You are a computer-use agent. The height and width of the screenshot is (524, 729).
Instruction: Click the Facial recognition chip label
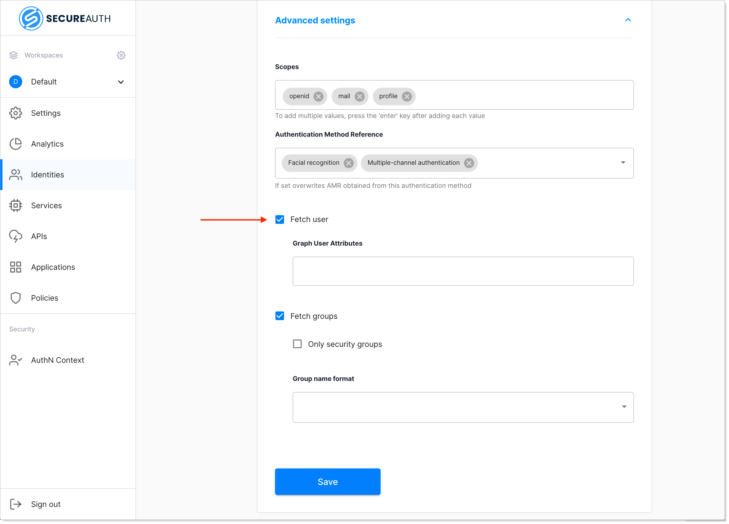[314, 163]
